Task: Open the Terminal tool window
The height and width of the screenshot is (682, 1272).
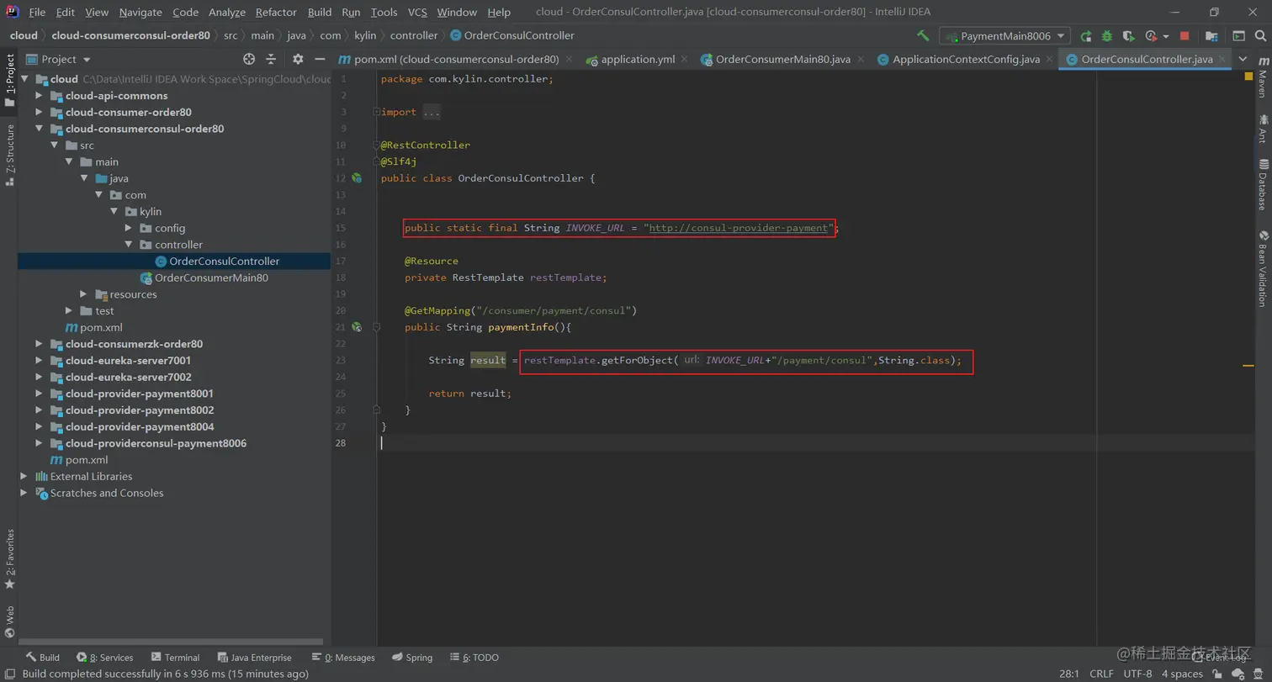Action: (175, 658)
